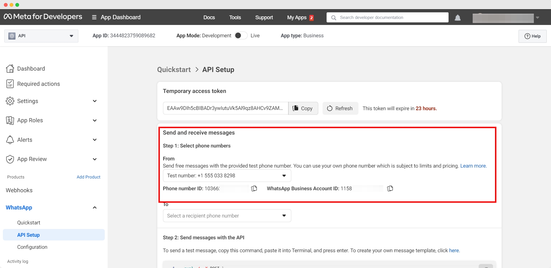The width and height of the screenshot is (551, 268).
Task: Open the Tools menu
Action: click(x=235, y=18)
